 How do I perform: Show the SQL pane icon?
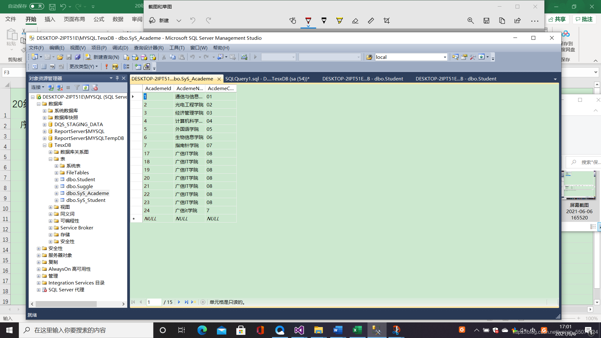52,66
